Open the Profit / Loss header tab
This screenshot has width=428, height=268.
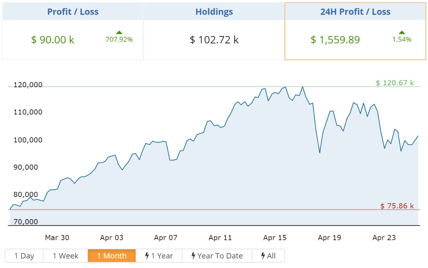pyautogui.click(x=73, y=12)
